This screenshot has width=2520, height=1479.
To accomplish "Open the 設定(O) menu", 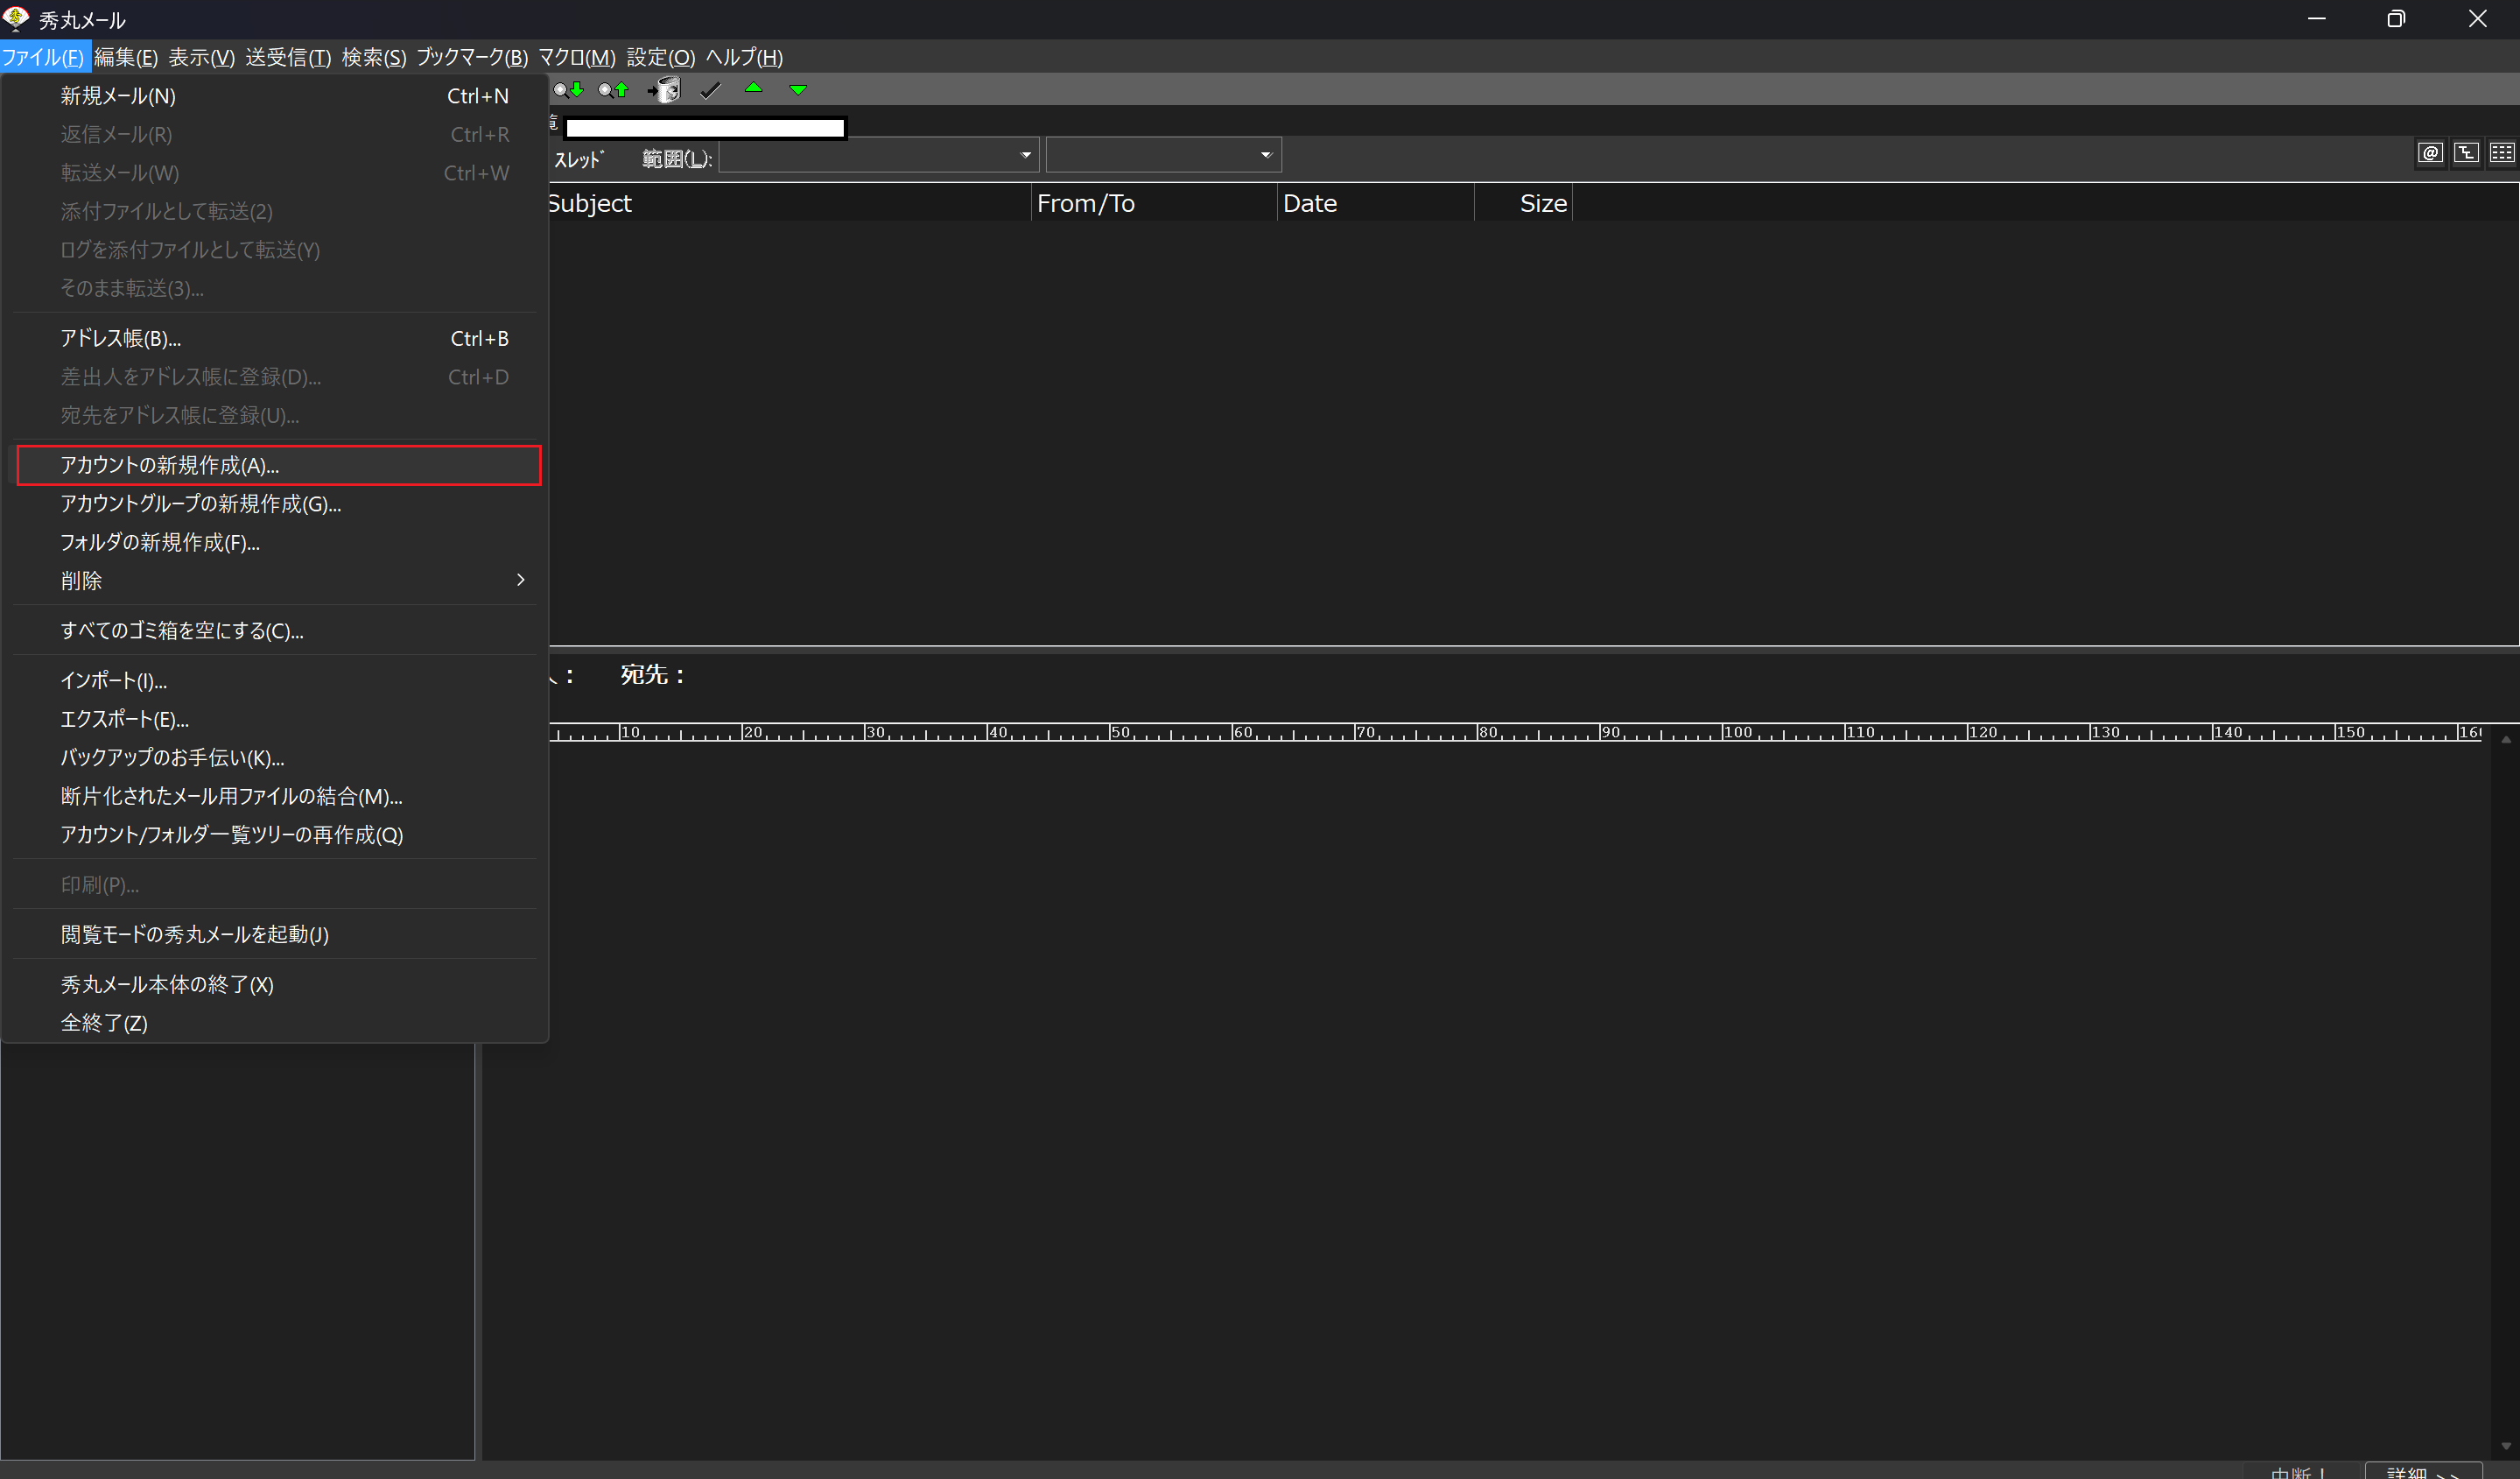I will [x=660, y=57].
